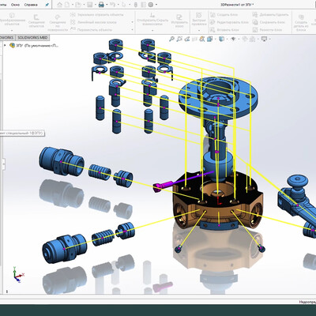Expand the Options gear dropdown arrow
Screen dimensions: 316x316
(x=156, y=5)
